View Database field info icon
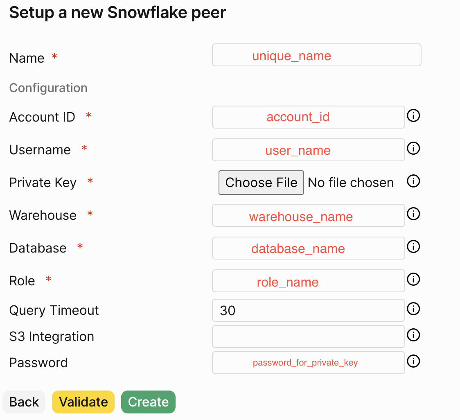The image size is (460, 420). [x=413, y=246]
